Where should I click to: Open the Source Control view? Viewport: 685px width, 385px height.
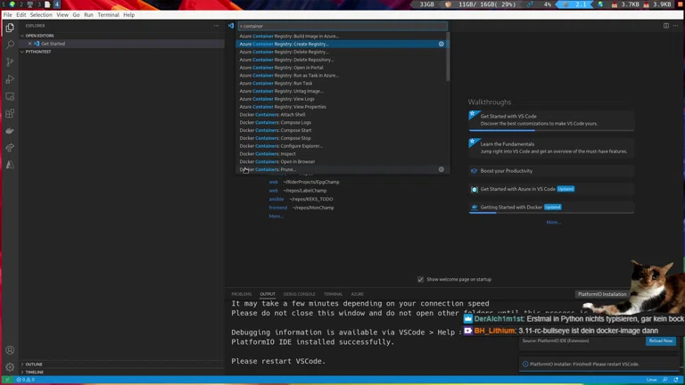pos(10,61)
